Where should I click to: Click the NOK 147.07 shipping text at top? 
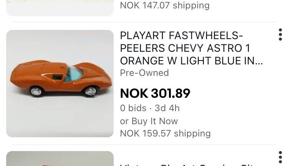coord(165,5)
